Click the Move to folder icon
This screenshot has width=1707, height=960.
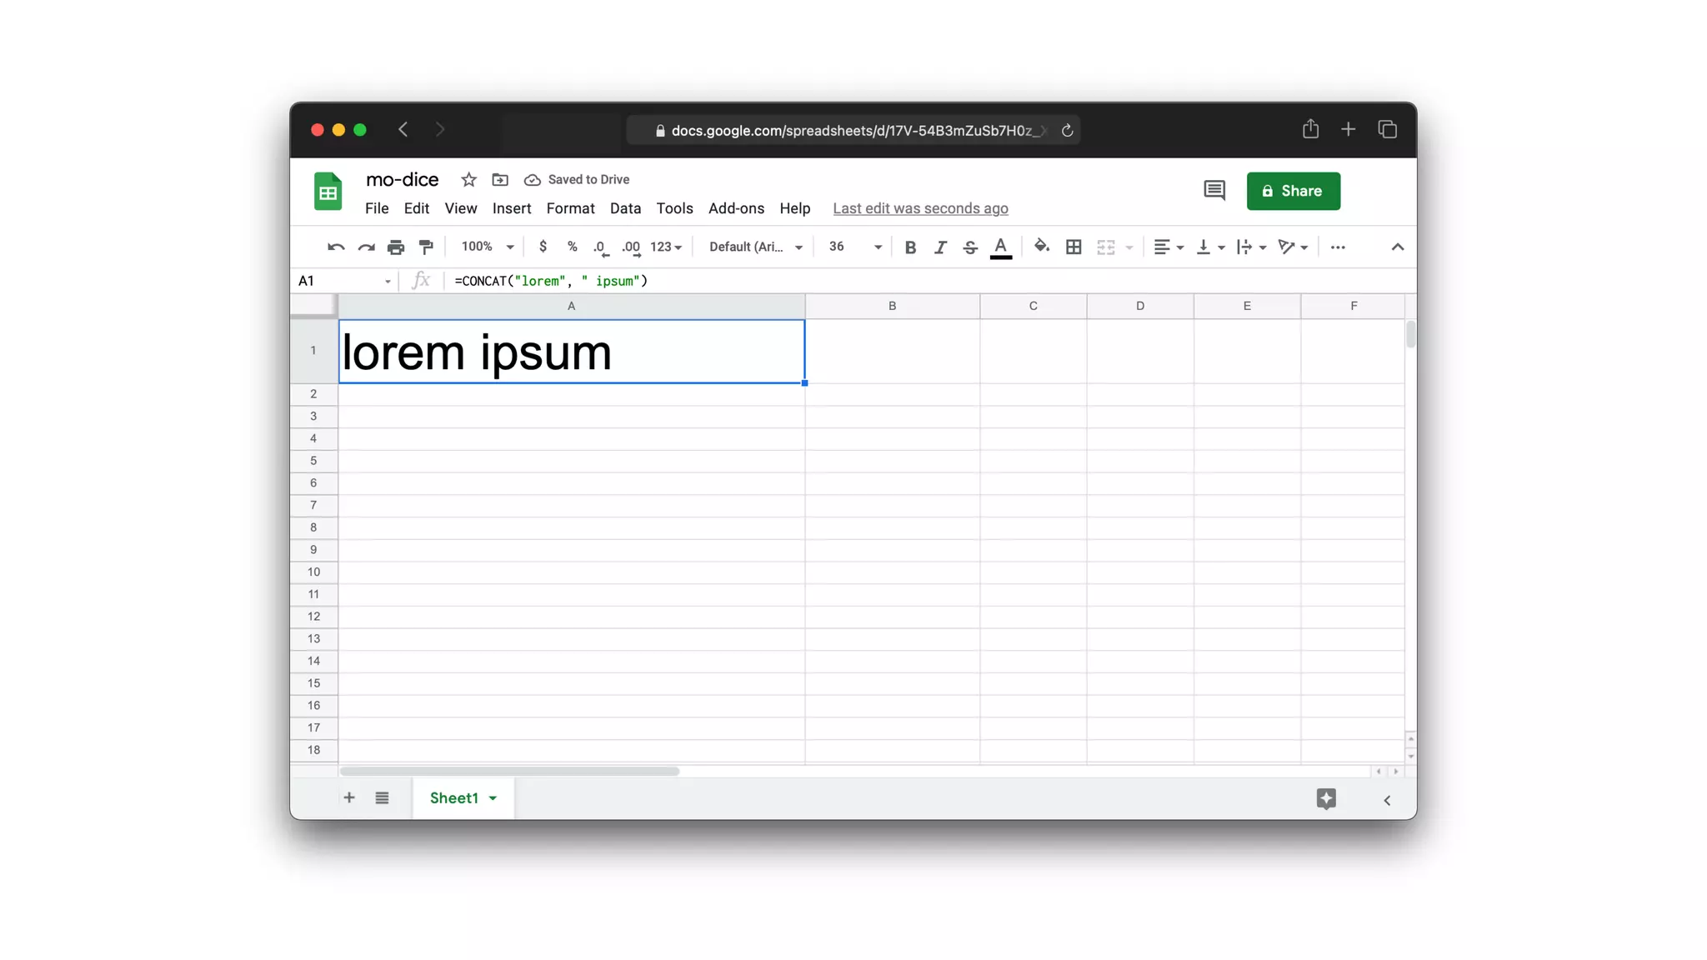pyautogui.click(x=500, y=180)
